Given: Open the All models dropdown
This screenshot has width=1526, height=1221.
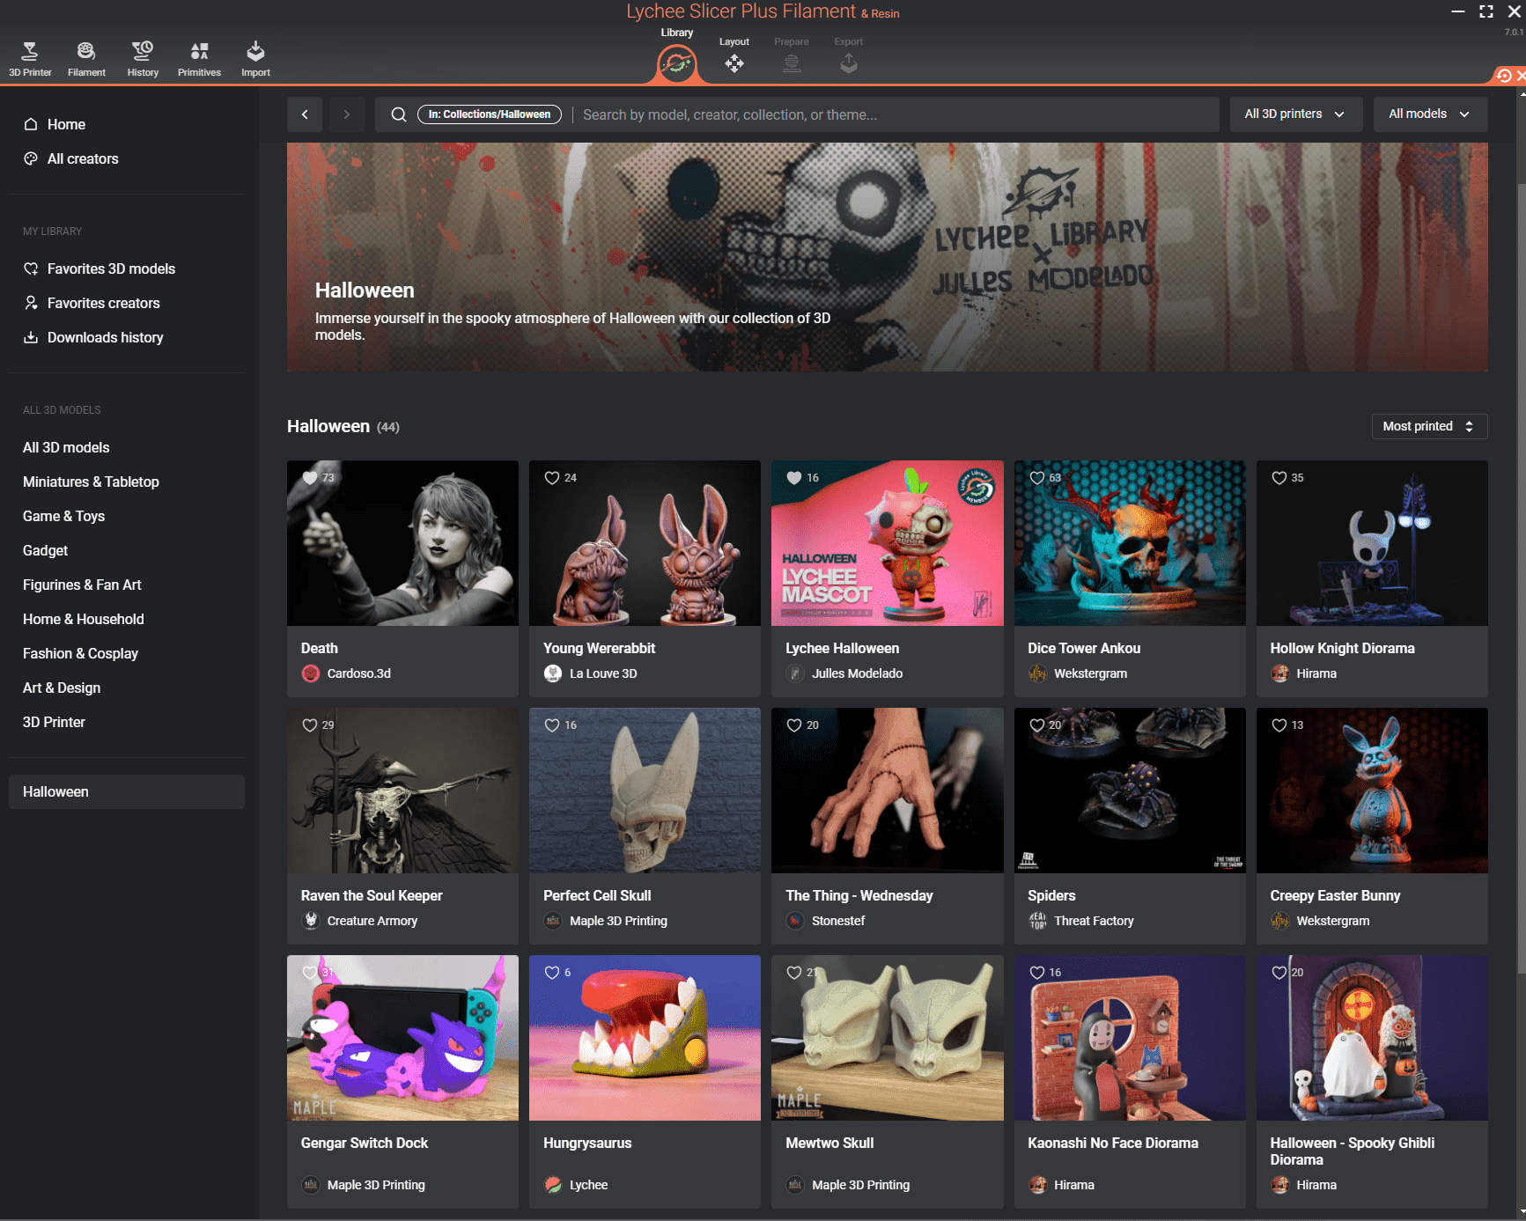Looking at the screenshot, I should tap(1430, 114).
